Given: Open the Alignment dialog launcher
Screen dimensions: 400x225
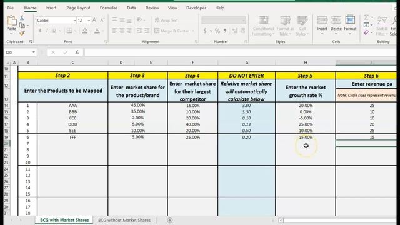Looking at the screenshot, I should click(196, 42).
